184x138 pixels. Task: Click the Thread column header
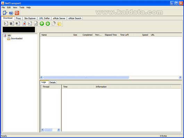point(50,87)
